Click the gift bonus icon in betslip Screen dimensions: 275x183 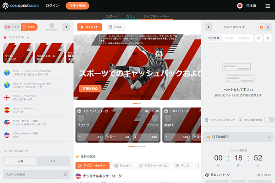tap(268, 38)
